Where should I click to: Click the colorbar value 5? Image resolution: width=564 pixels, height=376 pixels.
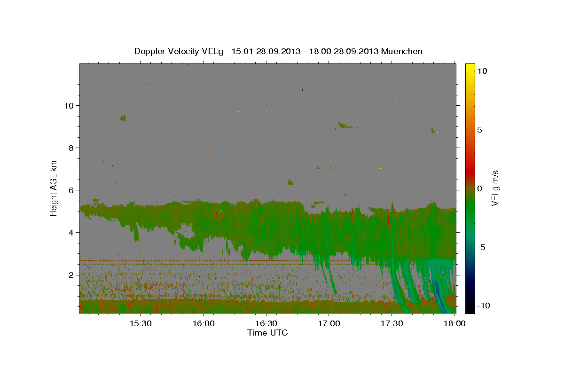[480, 130]
